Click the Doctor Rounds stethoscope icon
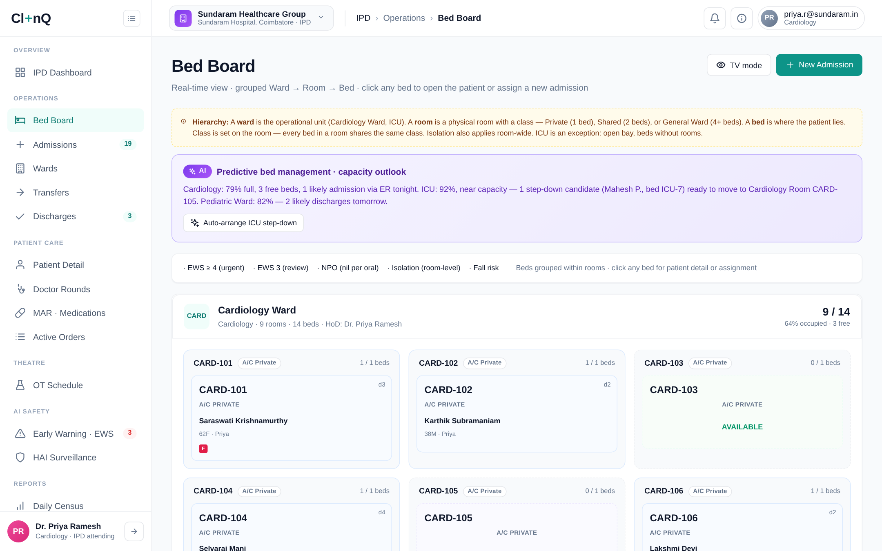 (20, 289)
